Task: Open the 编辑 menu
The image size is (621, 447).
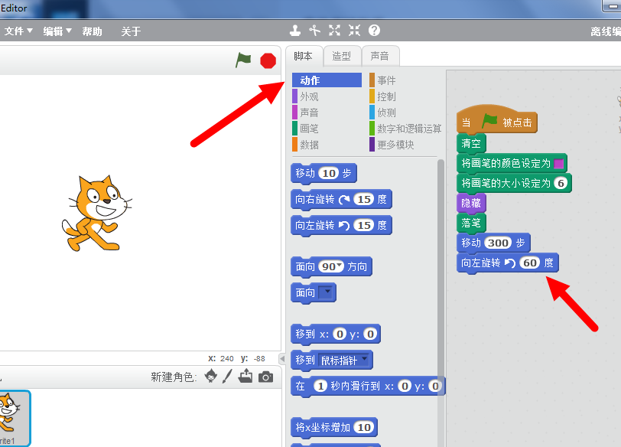Action: (x=54, y=31)
